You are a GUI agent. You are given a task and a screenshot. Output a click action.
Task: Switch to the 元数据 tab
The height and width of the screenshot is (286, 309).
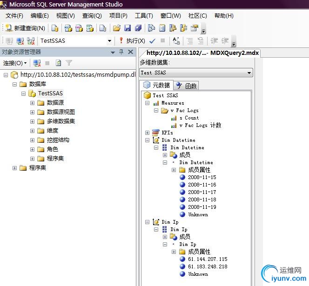[x=156, y=85]
